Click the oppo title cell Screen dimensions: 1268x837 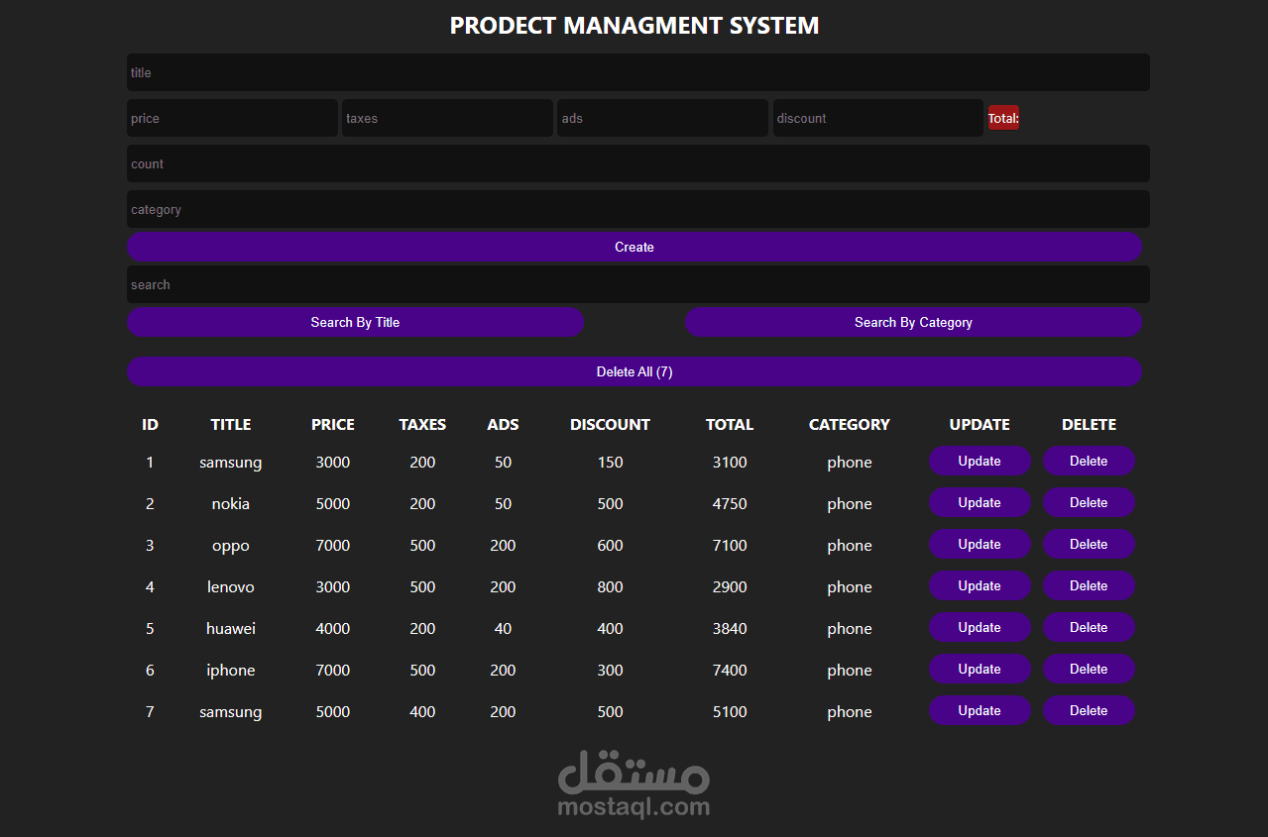pyautogui.click(x=231, y=546)
